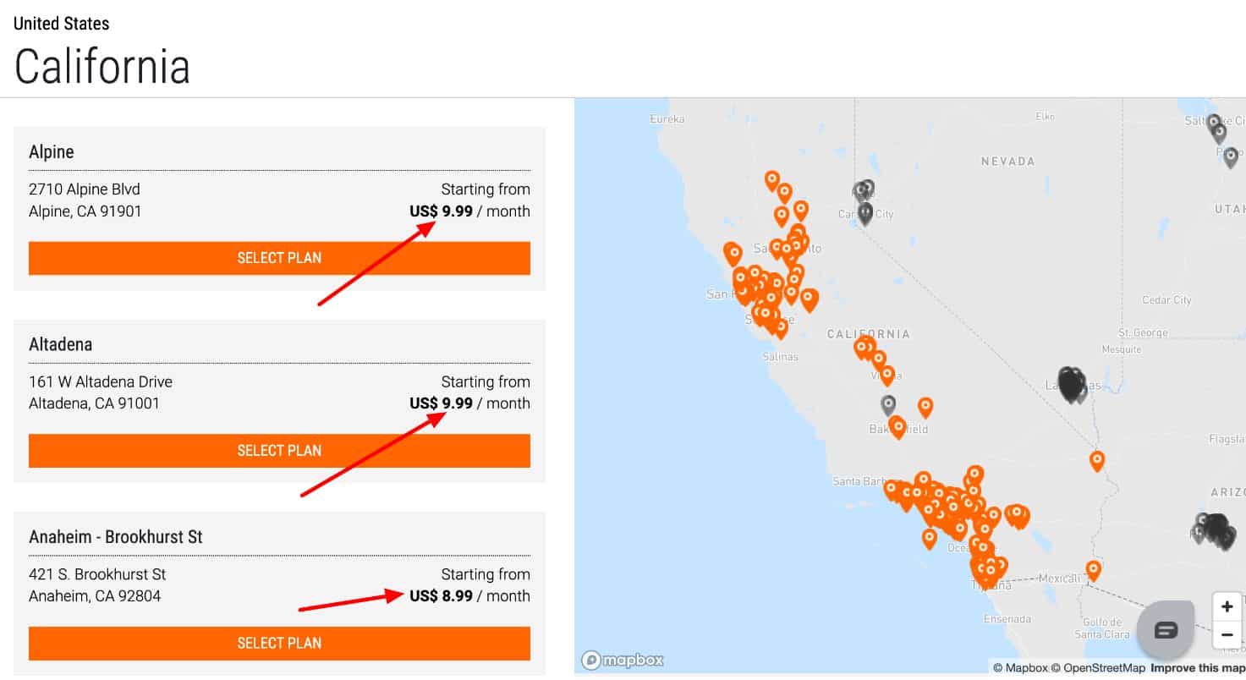Click the Improve this map link
Viewport: 1246px width, 680px height.
click(x=1197, y=668)
